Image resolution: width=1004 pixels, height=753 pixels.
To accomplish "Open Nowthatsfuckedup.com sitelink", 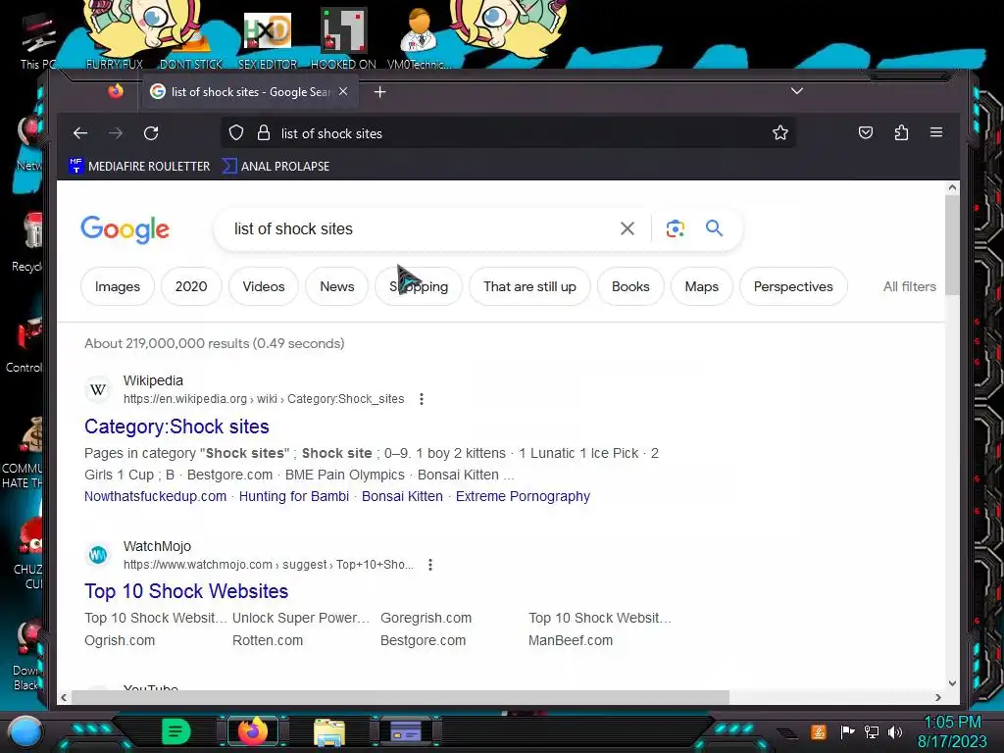I will pyautogui.click(x=156, y=496).
